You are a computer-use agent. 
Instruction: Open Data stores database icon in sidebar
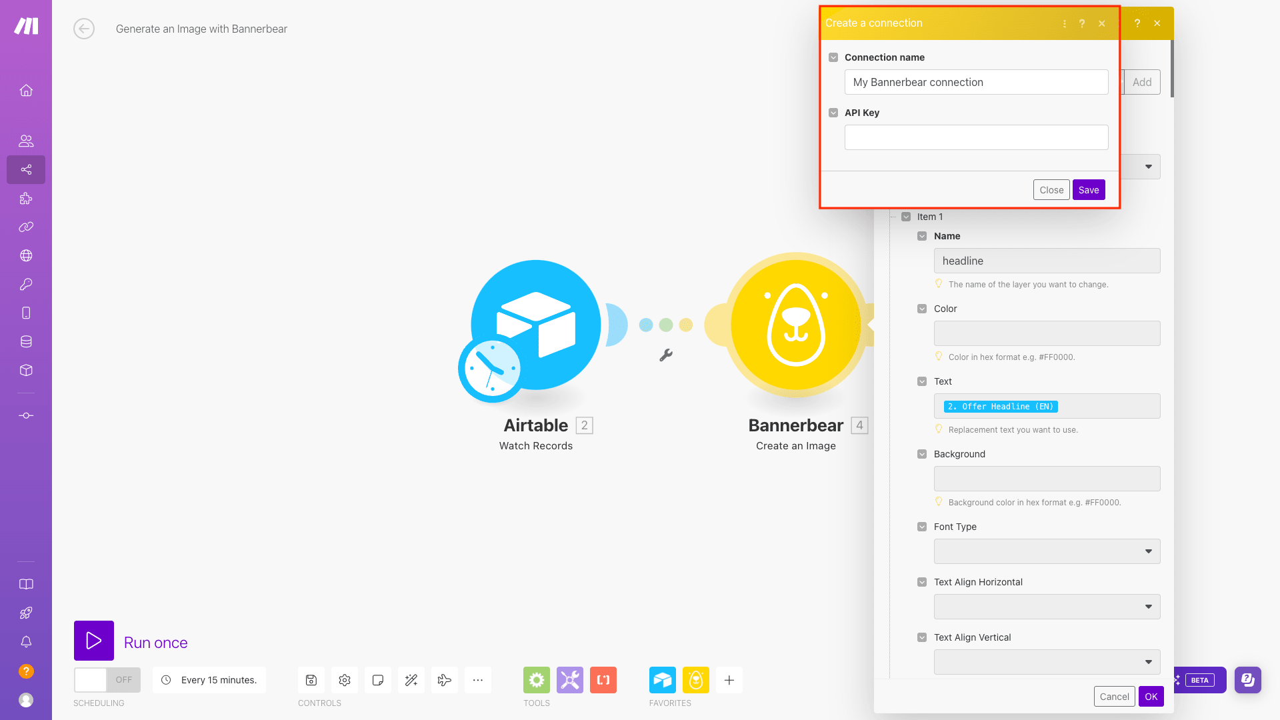(x=26, y=341)
